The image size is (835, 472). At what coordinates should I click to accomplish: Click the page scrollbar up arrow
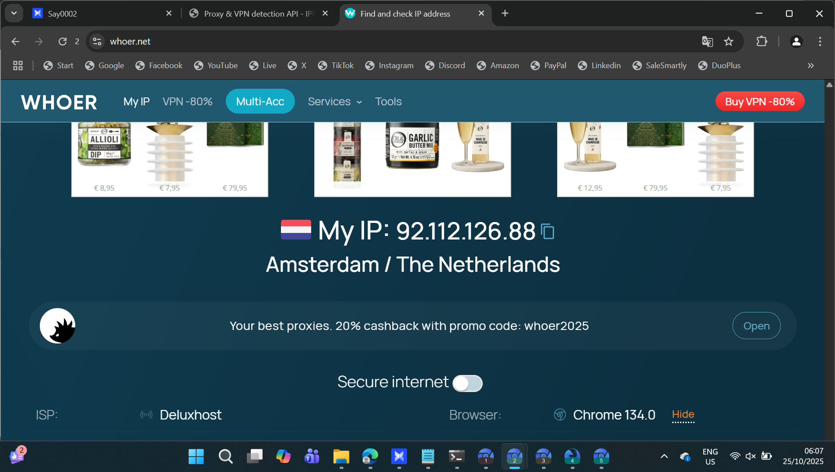coord(829,85)
